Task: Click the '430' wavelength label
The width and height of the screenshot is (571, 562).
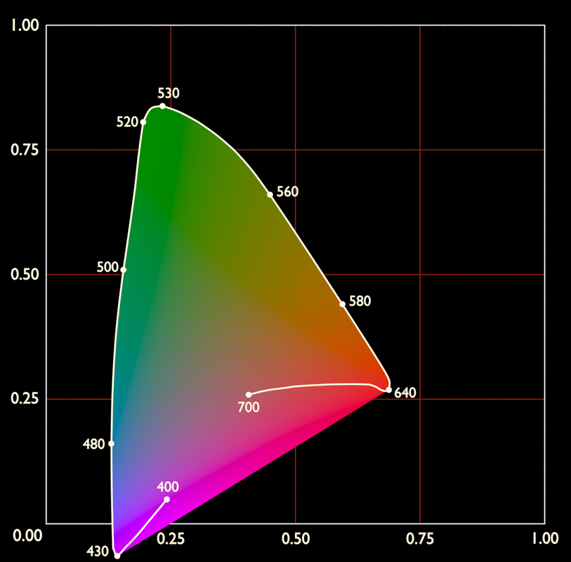Action: coord(97,551)
